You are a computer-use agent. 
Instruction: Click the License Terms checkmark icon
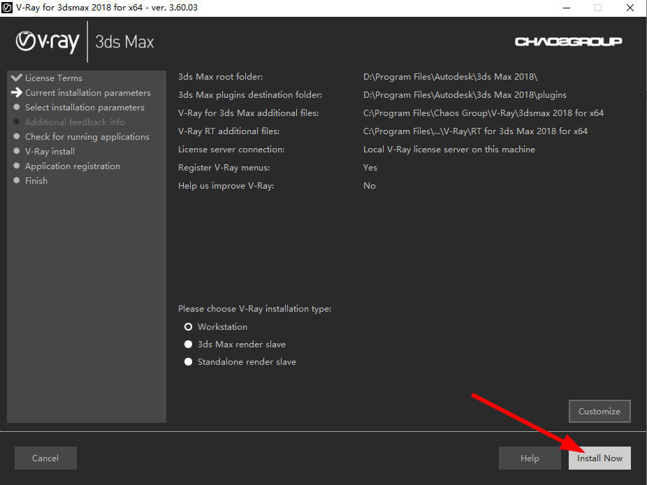(17, 78)
